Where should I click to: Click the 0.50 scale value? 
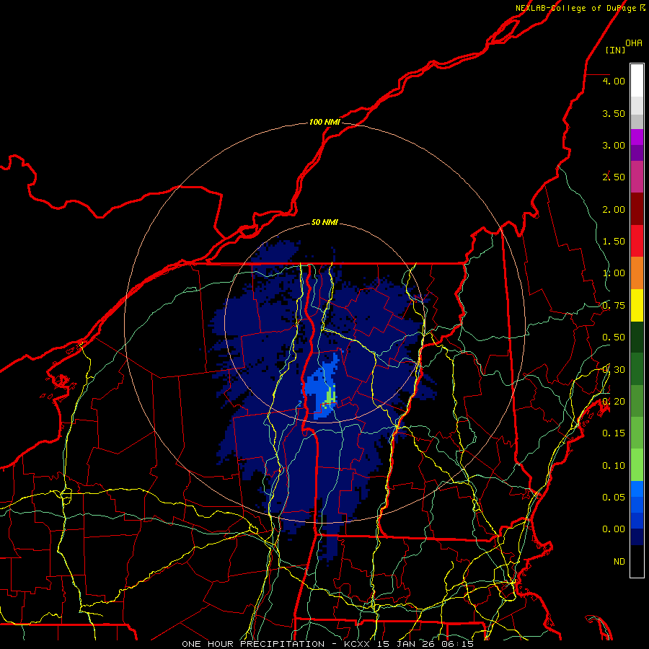[x=614, y=337]
